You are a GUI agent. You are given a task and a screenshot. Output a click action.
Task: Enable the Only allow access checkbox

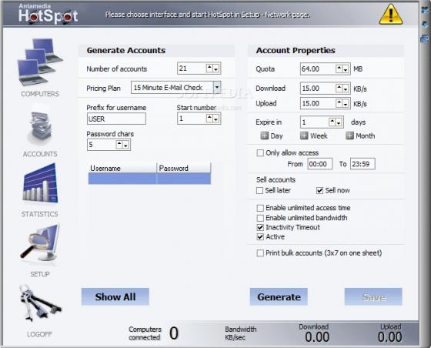coord(260,153)
